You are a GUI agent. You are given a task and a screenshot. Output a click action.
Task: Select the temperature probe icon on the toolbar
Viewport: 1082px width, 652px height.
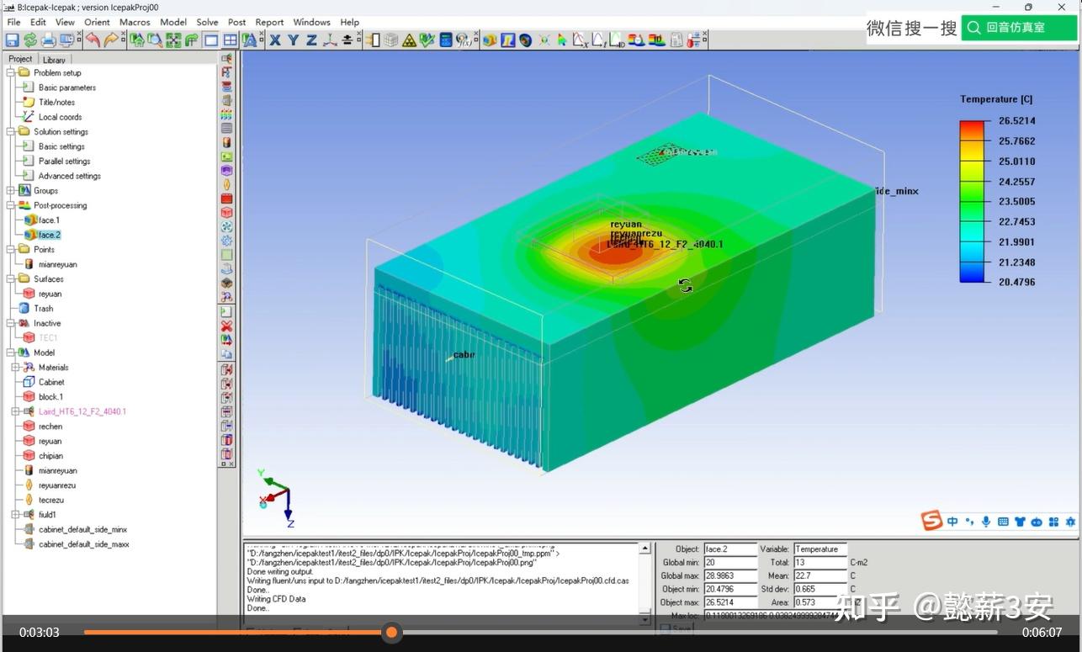[x=692, y=40]
